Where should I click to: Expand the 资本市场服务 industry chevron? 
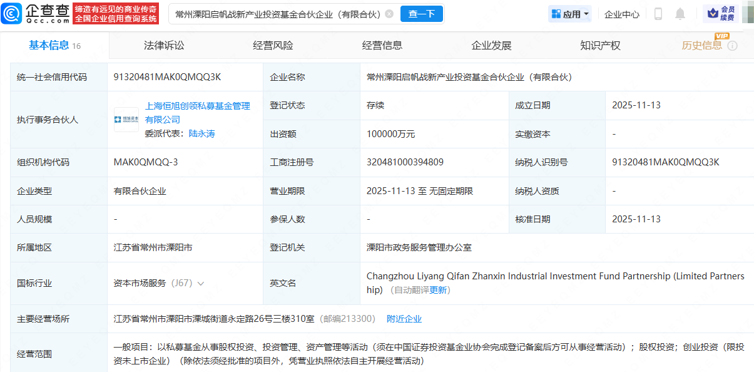point(201,283)
